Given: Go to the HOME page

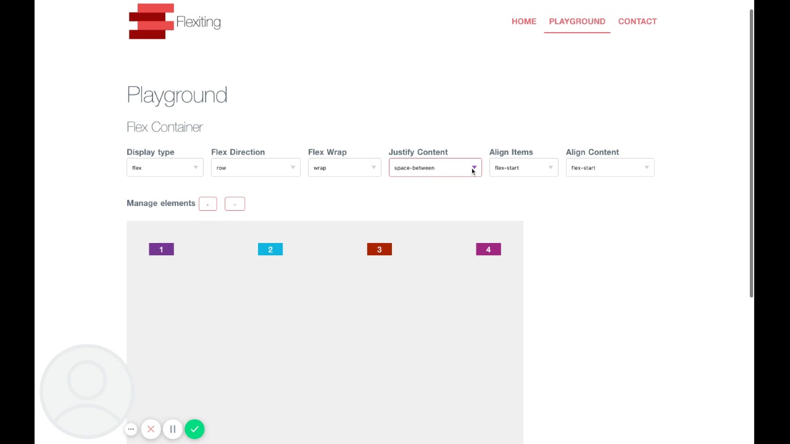Looking at the screenshot, I should pos(524,22).
